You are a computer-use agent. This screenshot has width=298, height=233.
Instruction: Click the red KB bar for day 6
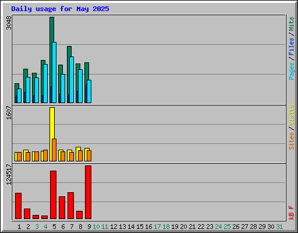(x=62, y=208)
